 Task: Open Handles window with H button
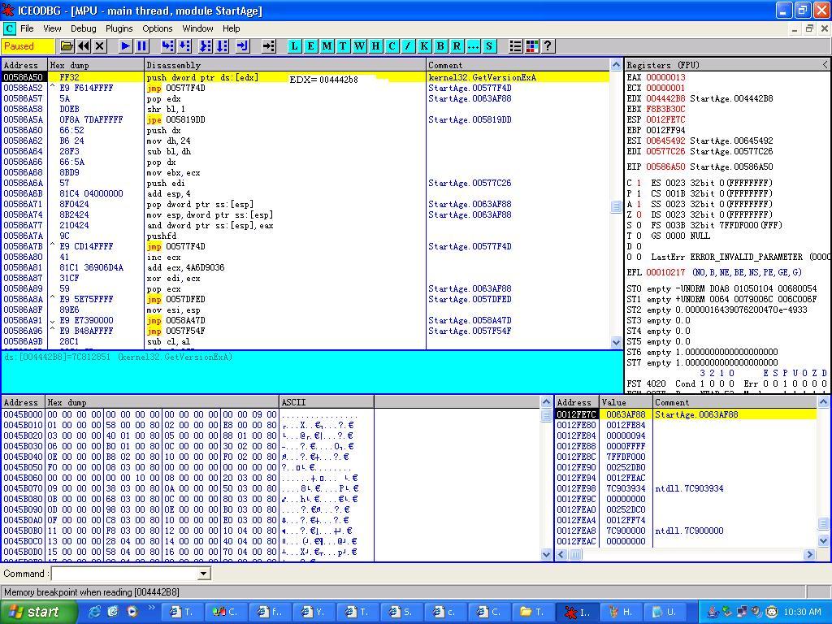[375, 46]
